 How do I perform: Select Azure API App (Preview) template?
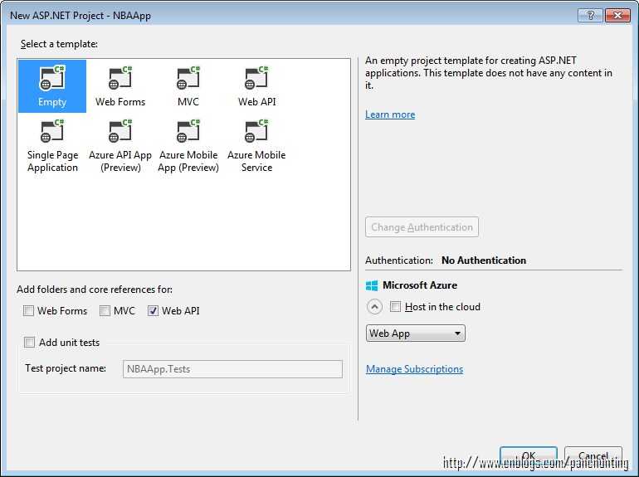pyautogui.click(x=120, y=145)
